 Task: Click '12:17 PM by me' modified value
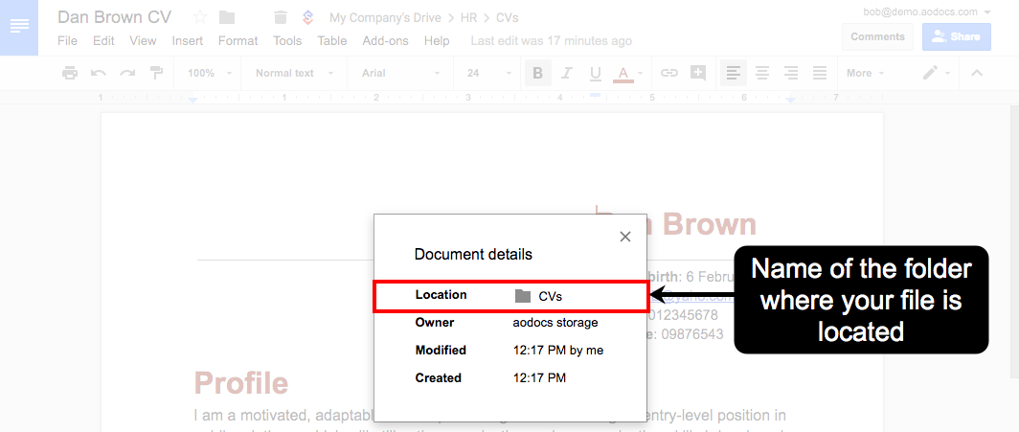tap(558, 351)
